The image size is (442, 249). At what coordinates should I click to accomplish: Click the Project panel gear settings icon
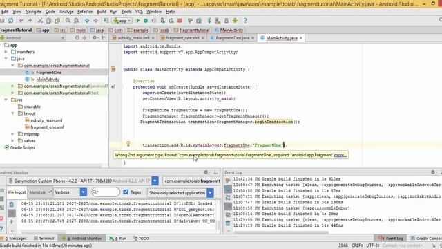95,37
